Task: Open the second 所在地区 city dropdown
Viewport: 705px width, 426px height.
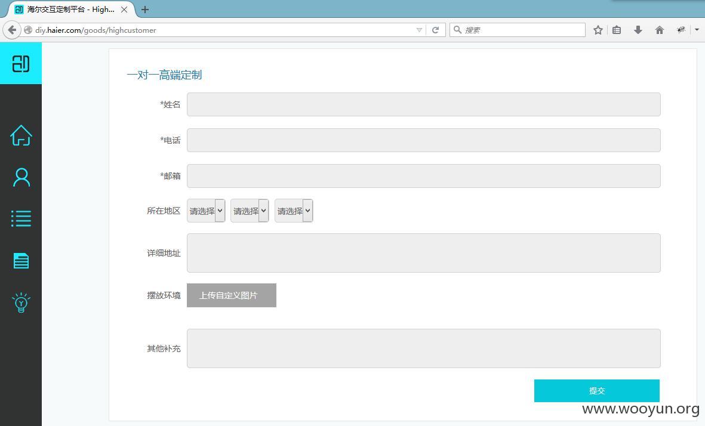Action: (250, 211)
